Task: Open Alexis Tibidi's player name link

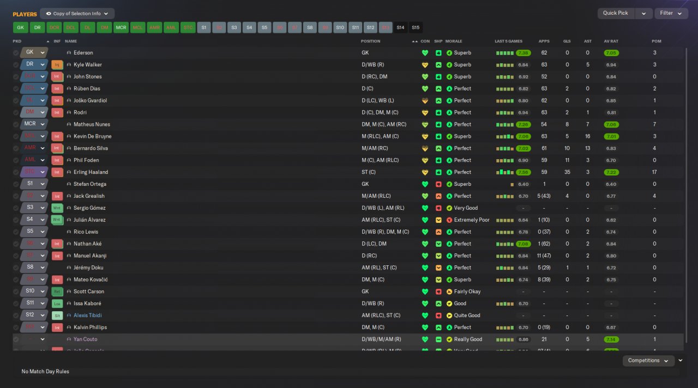Action: click(x=88, y=316)
